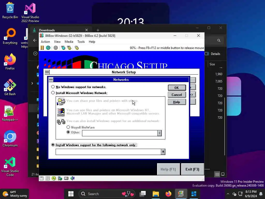The image size is (265, 199).
Task: Show hidden system tray icons chevron
Action: [x=228, y=194]
